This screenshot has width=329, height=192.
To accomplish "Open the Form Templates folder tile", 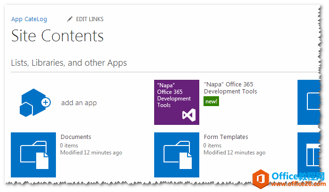I will tap(177, 155).
